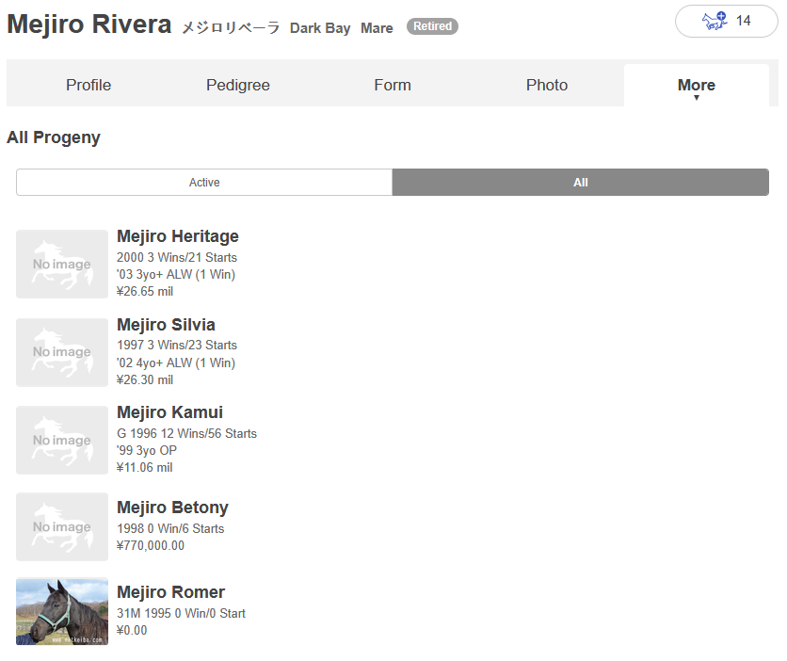Open Mejiro Romer horse link

point(170,591)
